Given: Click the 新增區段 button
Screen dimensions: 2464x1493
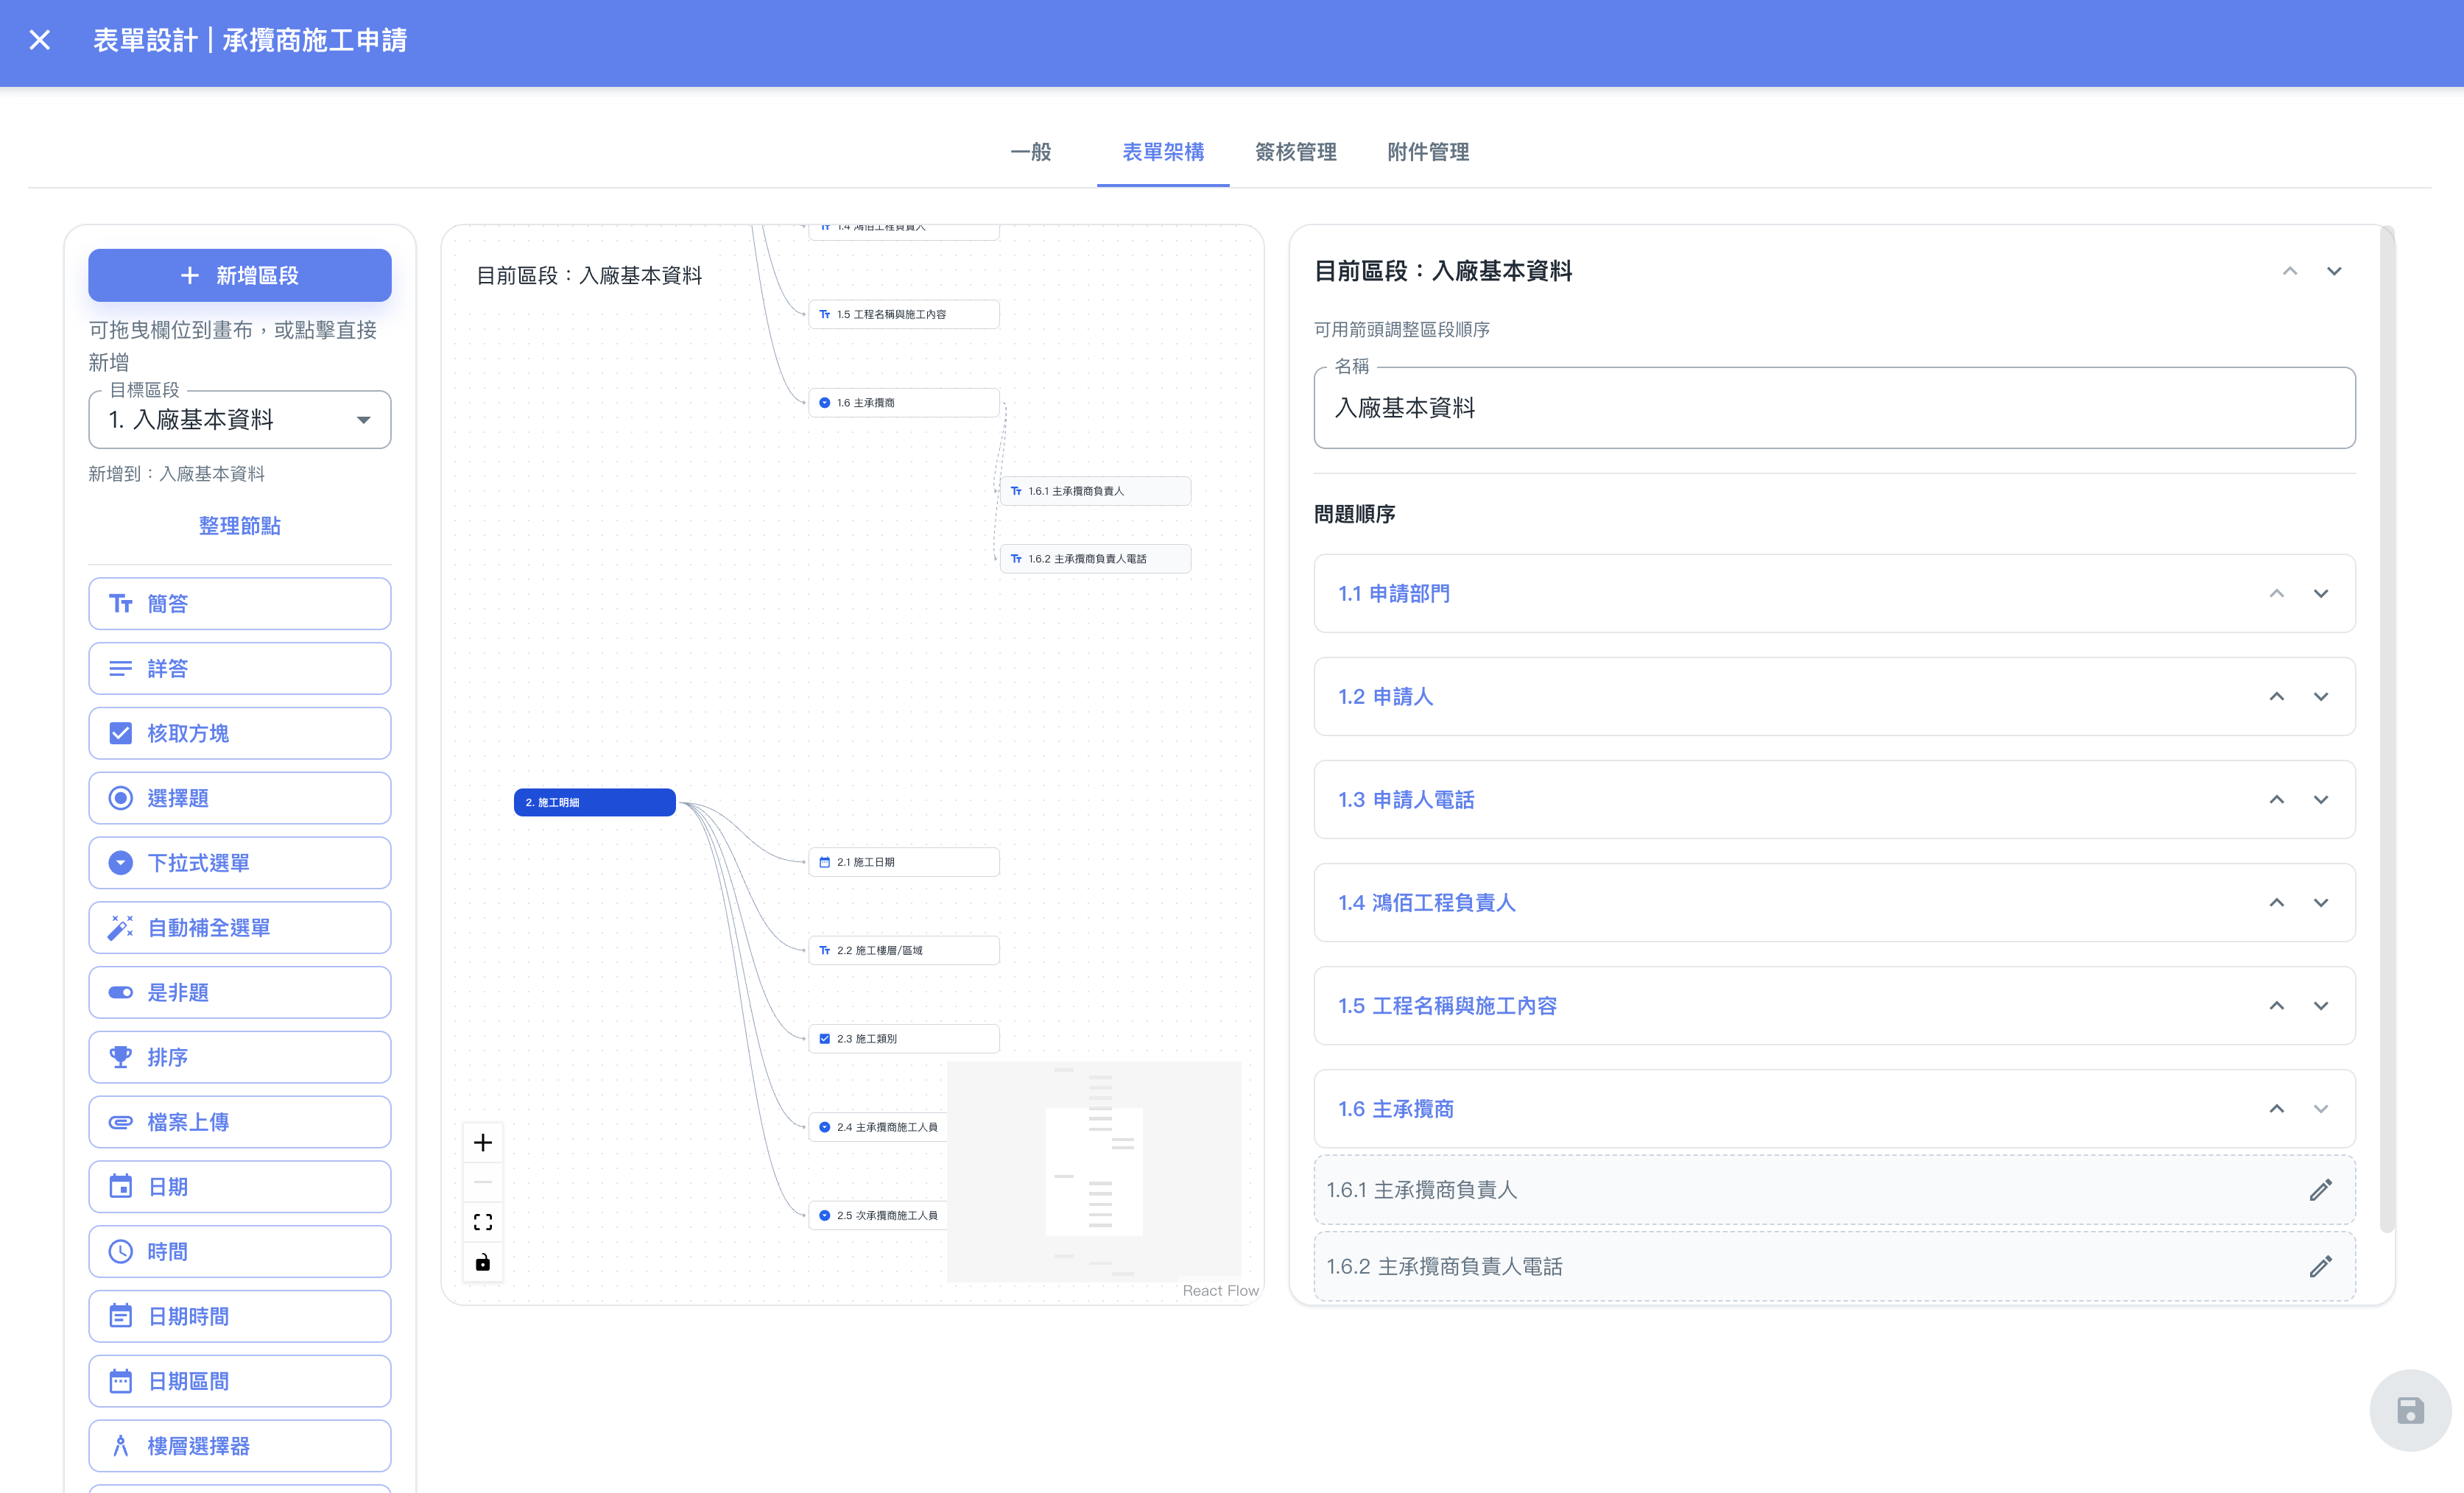Looking at the screenshot, I should click(240, 275).
